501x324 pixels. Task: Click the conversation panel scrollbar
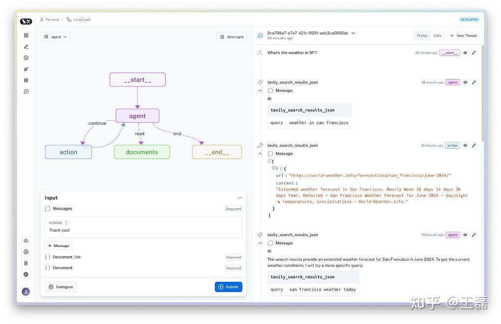[482, 93]
